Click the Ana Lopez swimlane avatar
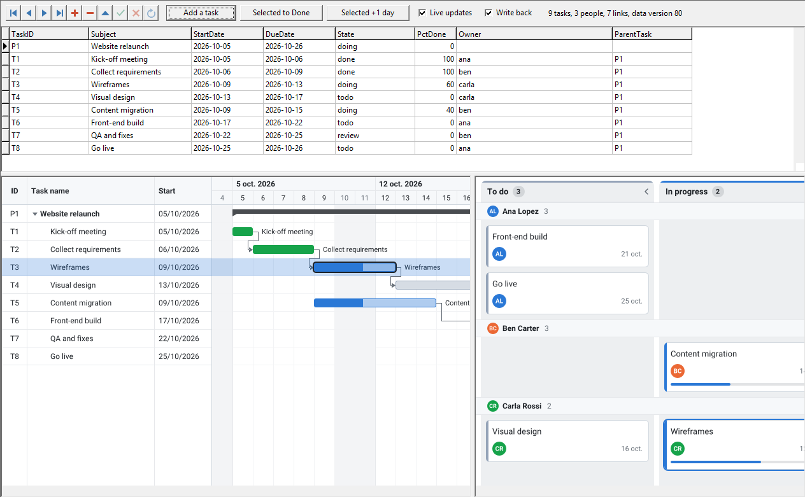805x497 pixels. (x=493, y=211)
